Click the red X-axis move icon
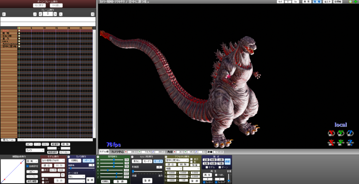 [331, 142]
